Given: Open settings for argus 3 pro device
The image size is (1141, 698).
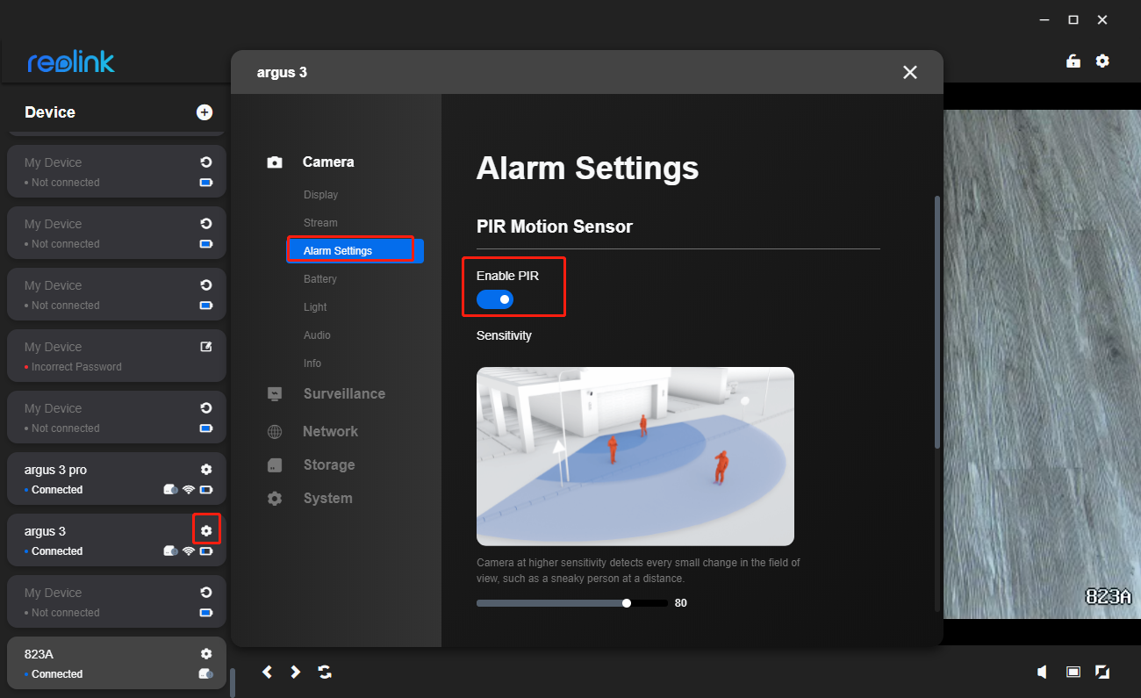Looking at the screenshot, I should [x=206, y=470].
